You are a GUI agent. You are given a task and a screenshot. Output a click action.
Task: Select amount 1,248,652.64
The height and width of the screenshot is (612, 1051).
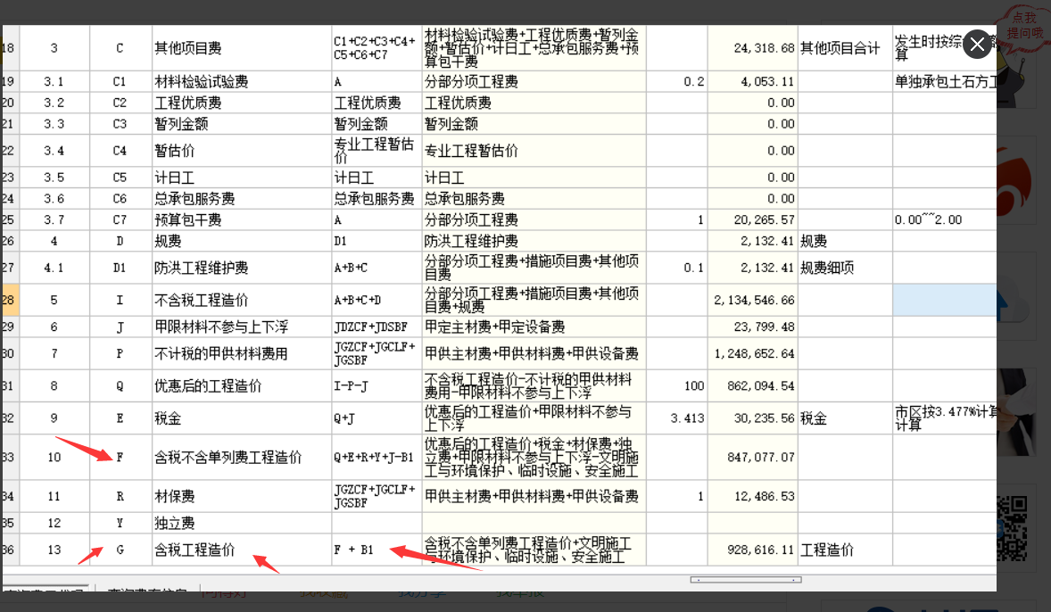753,354
